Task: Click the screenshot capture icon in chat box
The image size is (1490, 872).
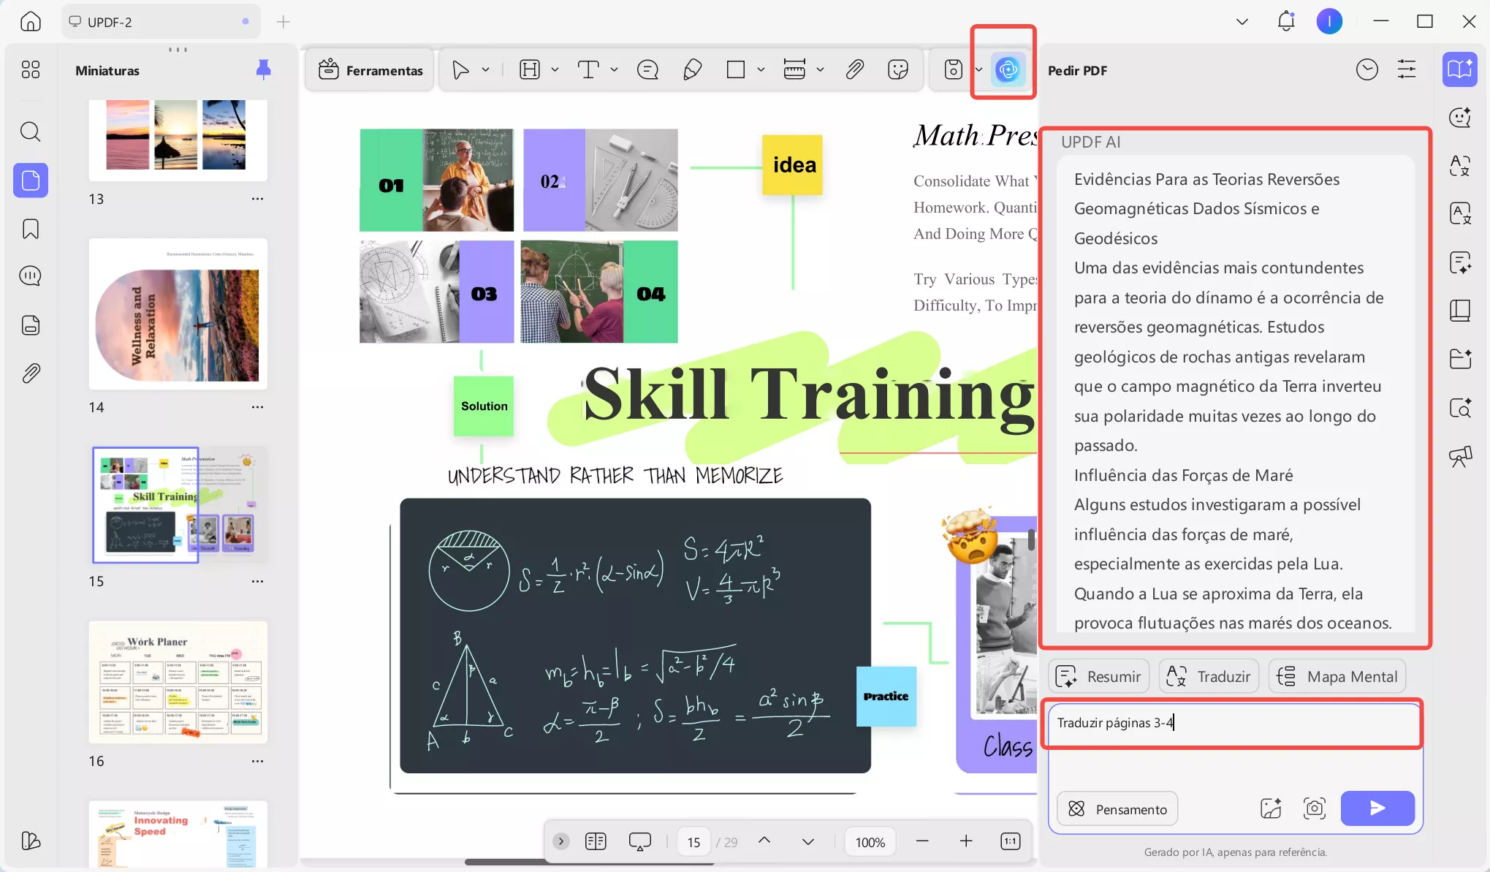Action: [1314, 808]
